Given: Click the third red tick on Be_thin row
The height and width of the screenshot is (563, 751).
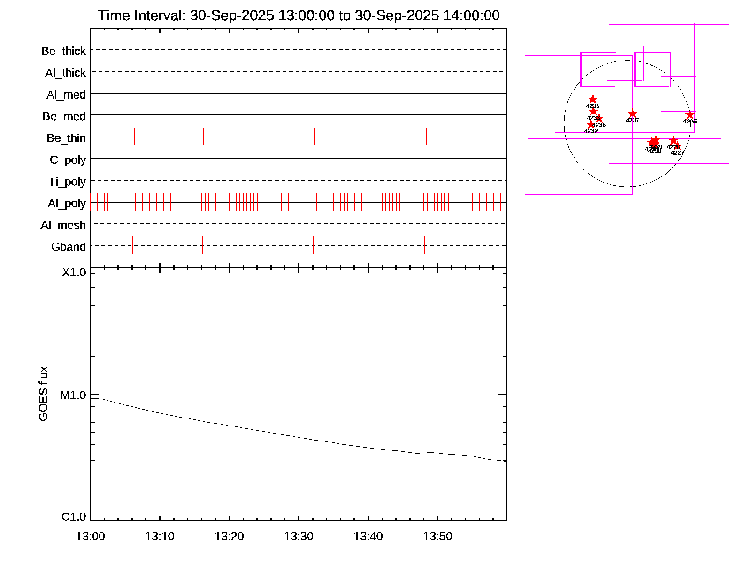Looking at the screenshot, I should (315, 137).
